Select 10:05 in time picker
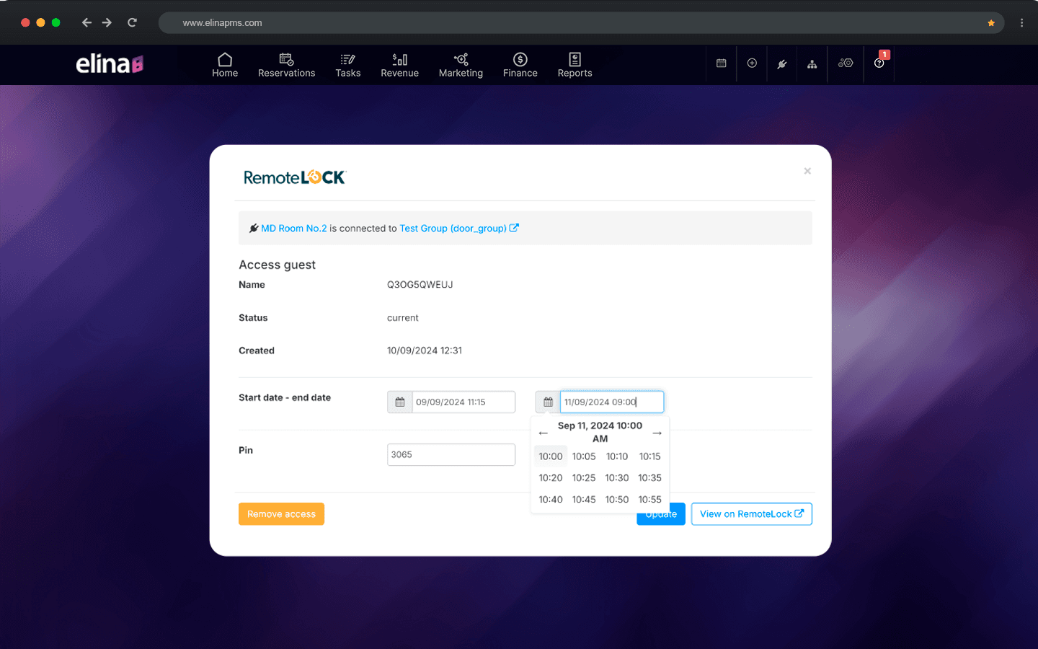Image resolution: width=1038 pixels, height=649 pixels. [x=584, y=456]
